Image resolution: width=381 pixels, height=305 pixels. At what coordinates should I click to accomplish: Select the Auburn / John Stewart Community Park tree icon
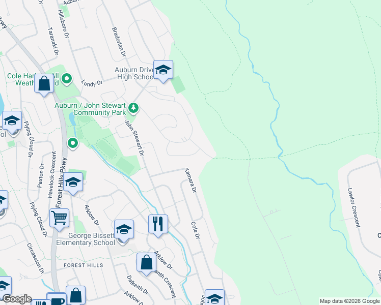tap(133, 108)
